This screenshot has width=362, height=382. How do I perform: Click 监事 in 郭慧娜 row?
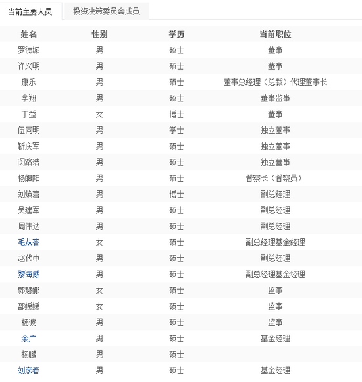tap(275, 290)
